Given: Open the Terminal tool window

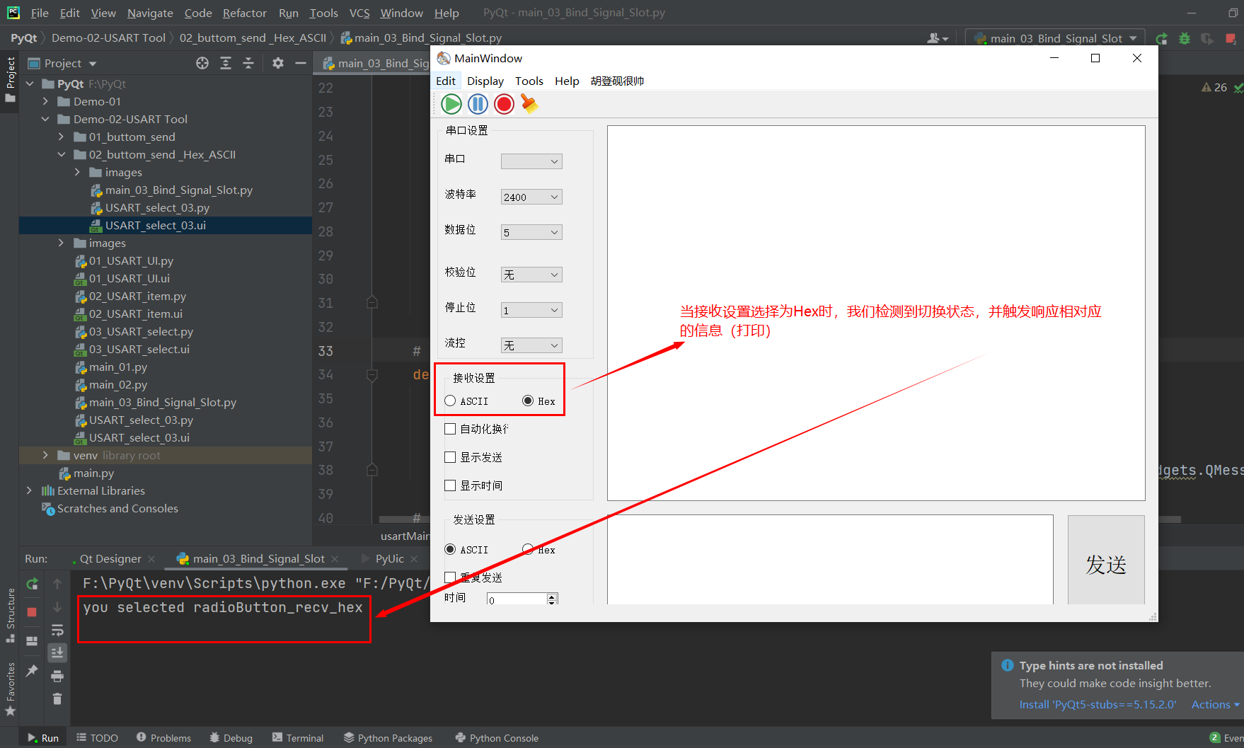Looking at the screenshot, I should (298, 738).
